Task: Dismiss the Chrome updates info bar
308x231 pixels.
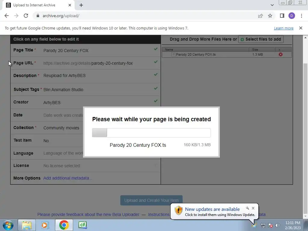Action: 301,28
